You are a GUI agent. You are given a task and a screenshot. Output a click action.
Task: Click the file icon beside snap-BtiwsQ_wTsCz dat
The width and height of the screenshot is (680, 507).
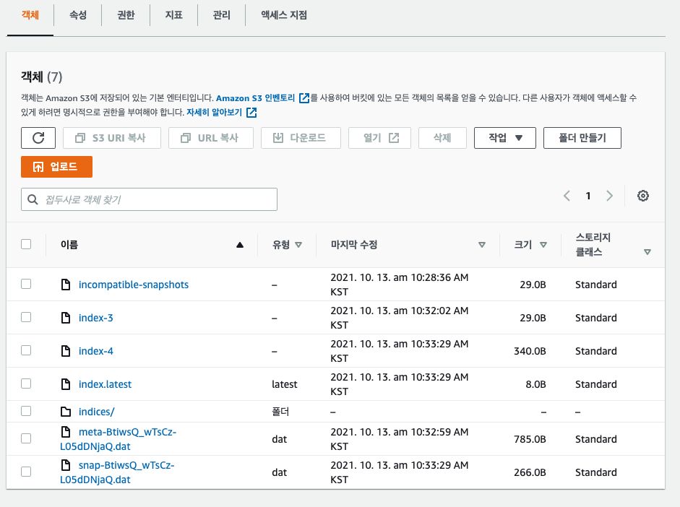pos(66,465)
